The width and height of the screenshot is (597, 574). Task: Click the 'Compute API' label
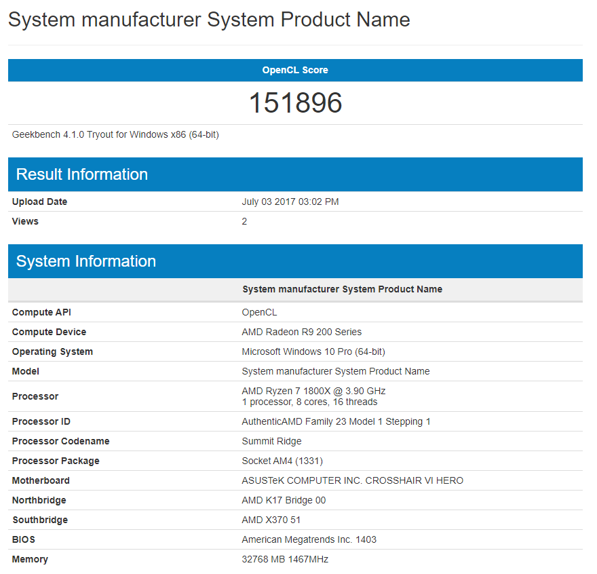coord(41,312)
